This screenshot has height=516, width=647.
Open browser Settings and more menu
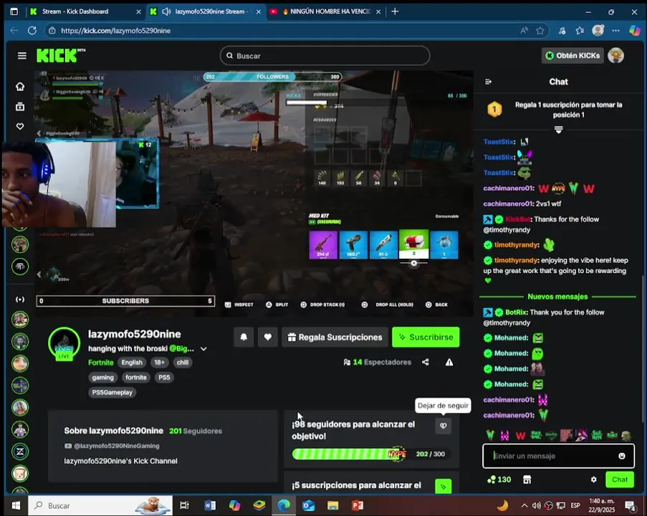pyautogui.click(x=615, y=31)
